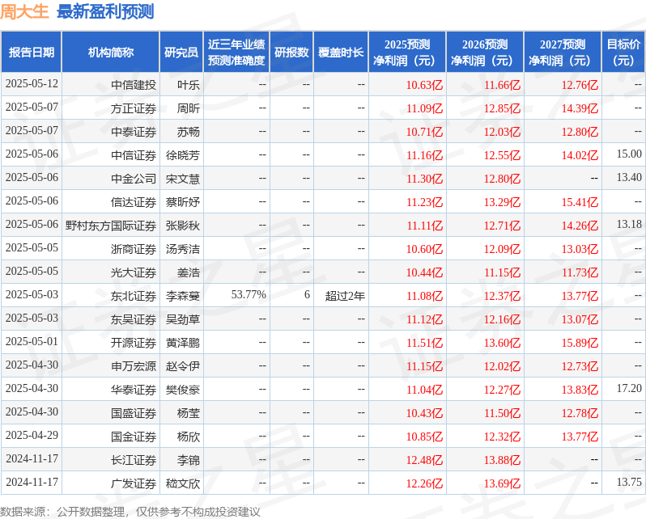Click the 12.85亿 2026 profit value
The width and height of the screenshot is (646, 519).
coord(502,108)
